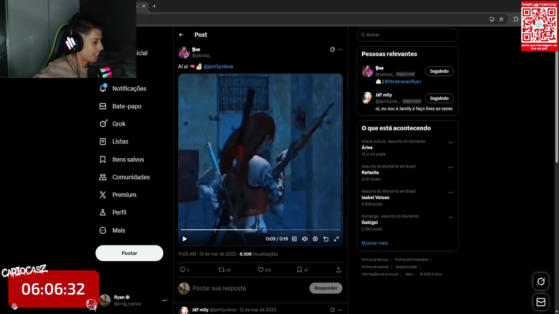This screenshot has width=559, height=314.
Task: Click the Buscar search box
Action: pos(407,35)
